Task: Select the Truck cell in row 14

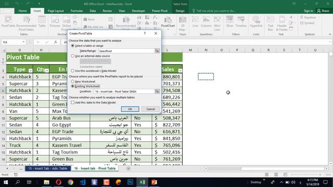Action: (20, 145)
